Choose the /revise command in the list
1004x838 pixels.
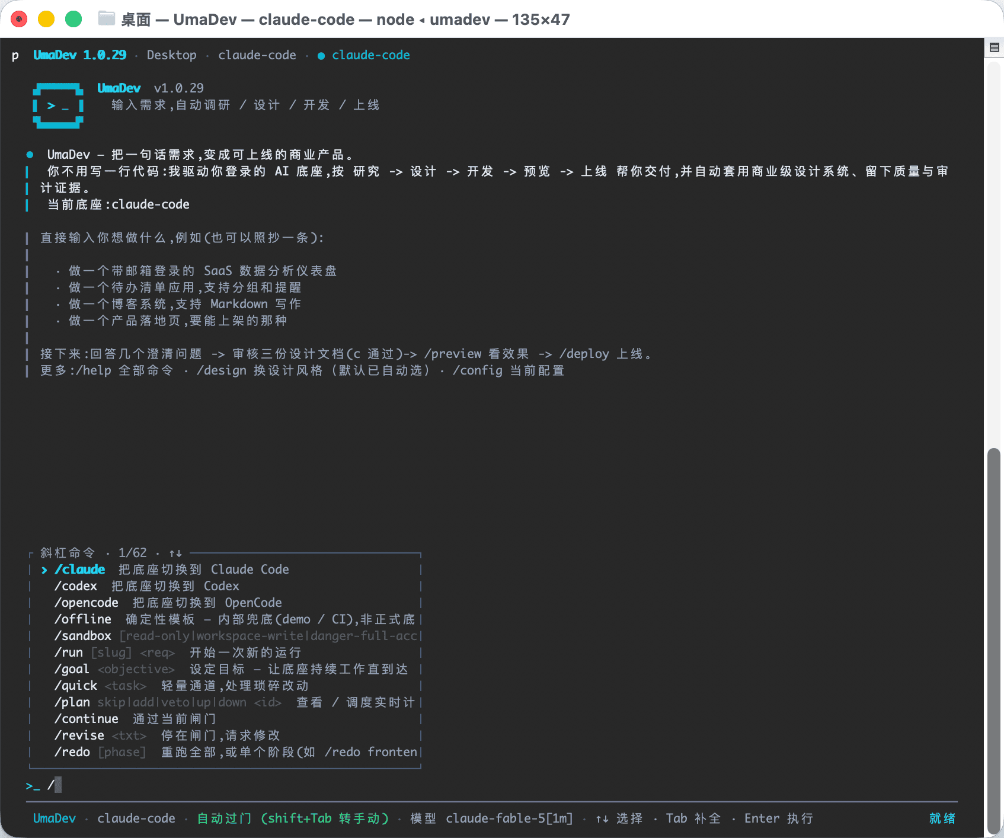225,735
